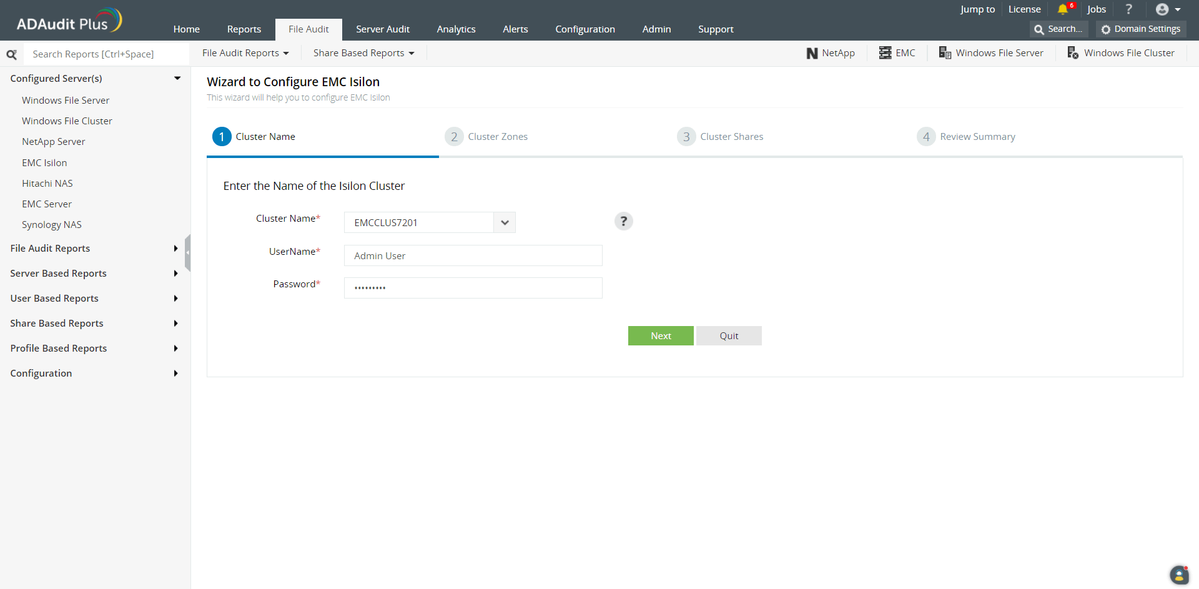This screenshot has height=589, width=1199.
Task: Collapse the Configured Server(s) section
Action: pyautogui.click(x=177, y=79)
